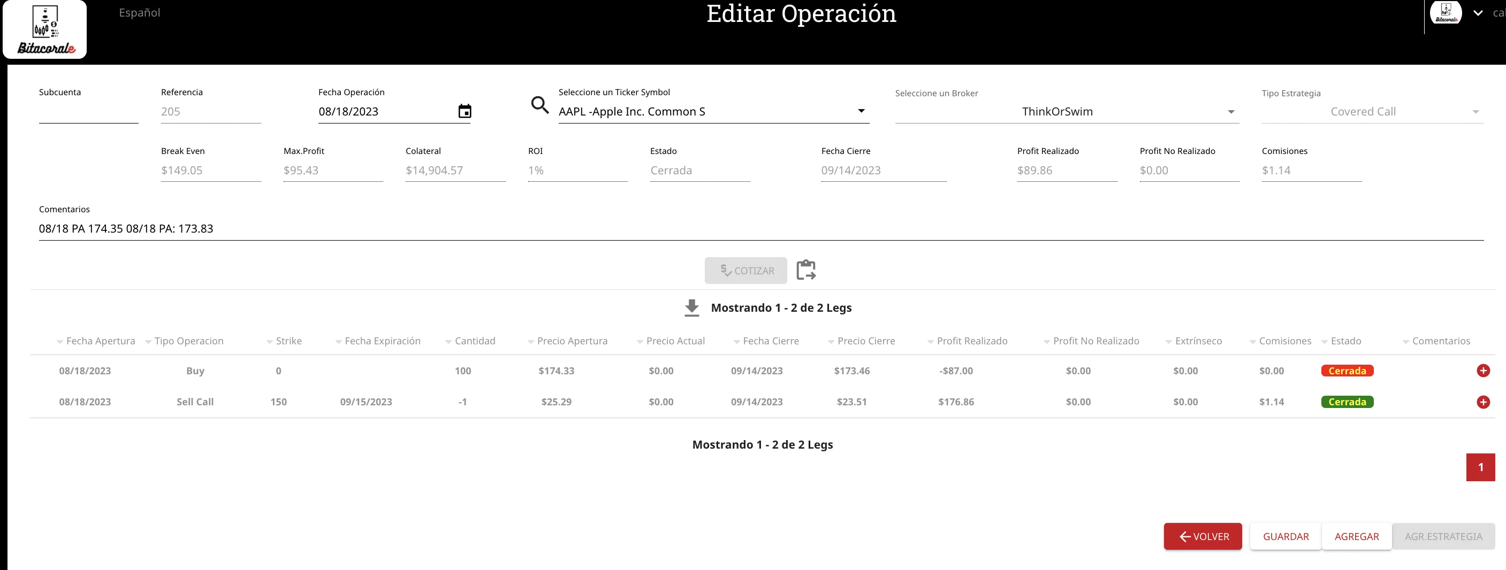Click the GUARDAR button
Viewport: 1506px width, 570px height.
[1285, 536]
